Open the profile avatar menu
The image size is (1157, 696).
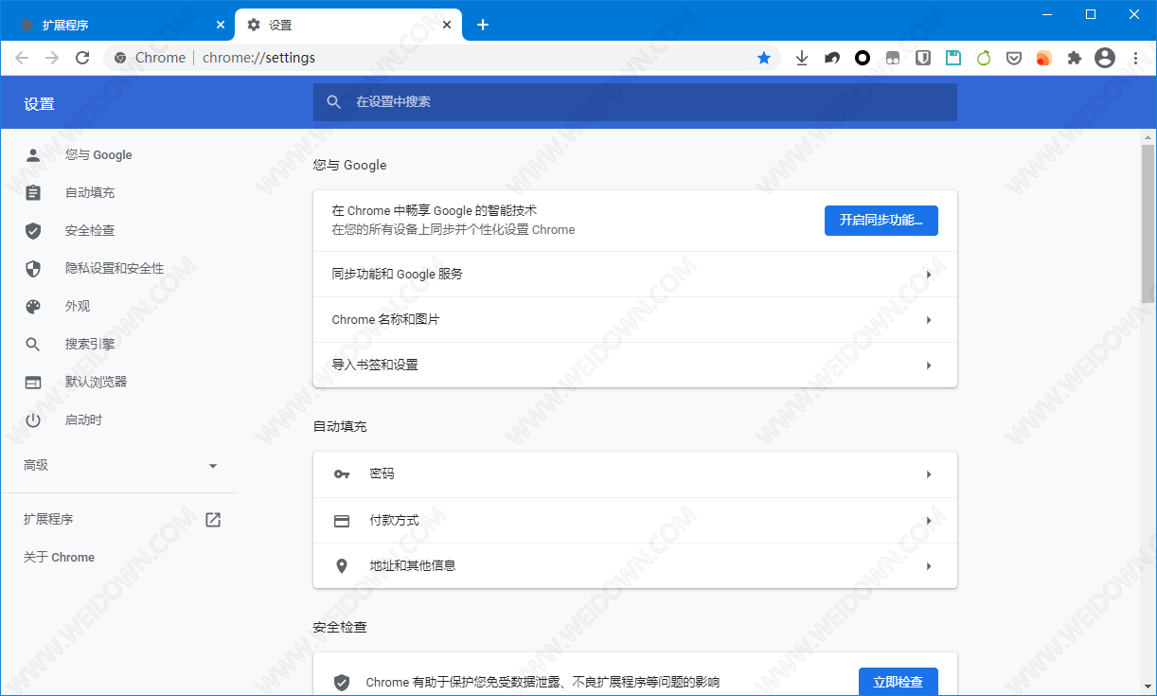[1105, 58]
